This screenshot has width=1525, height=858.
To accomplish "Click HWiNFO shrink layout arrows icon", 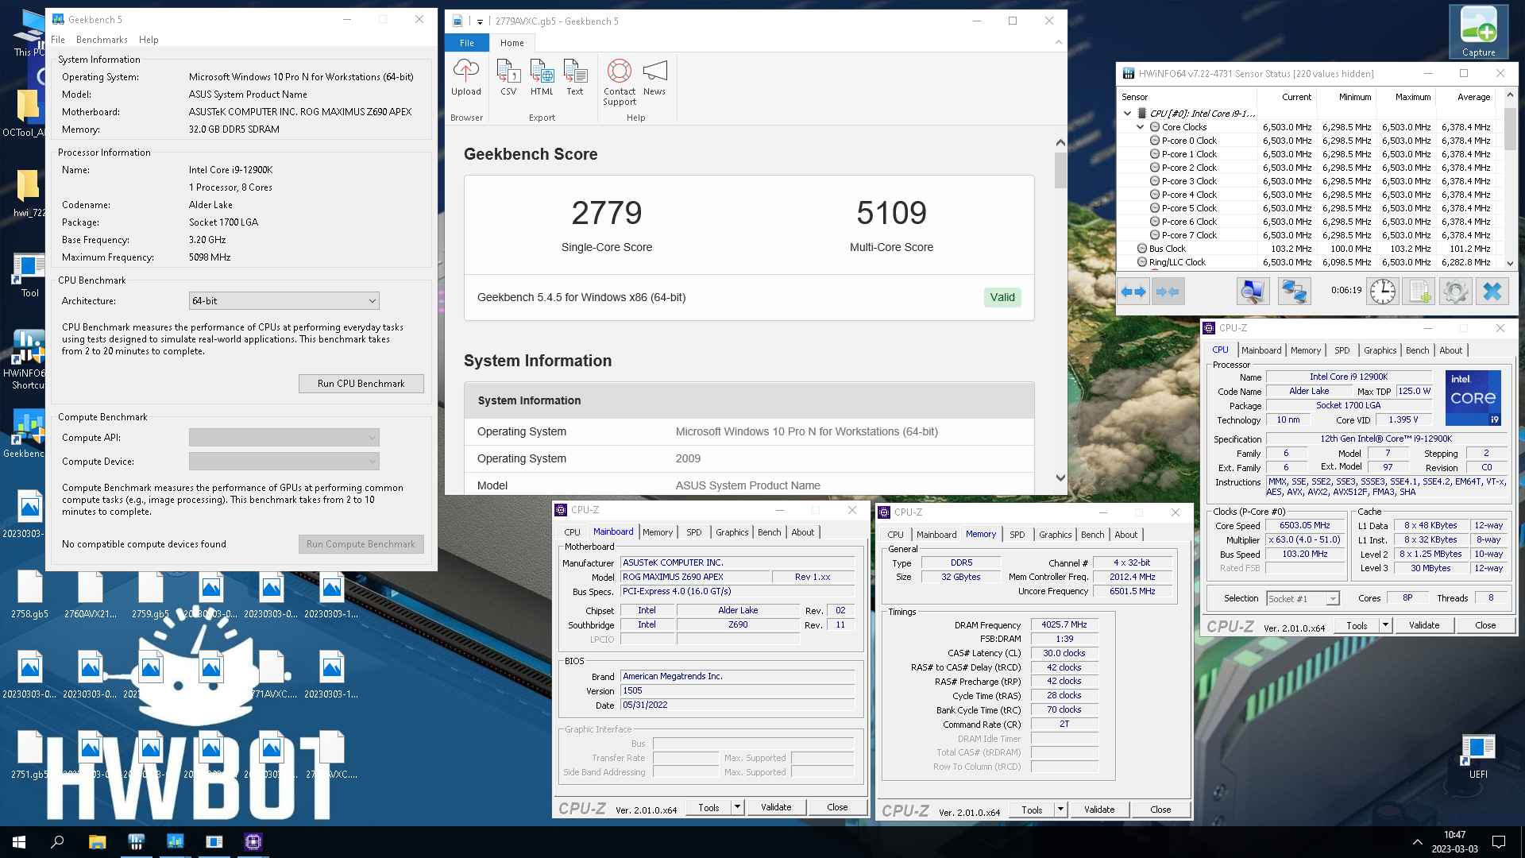I will point(1168,292).
